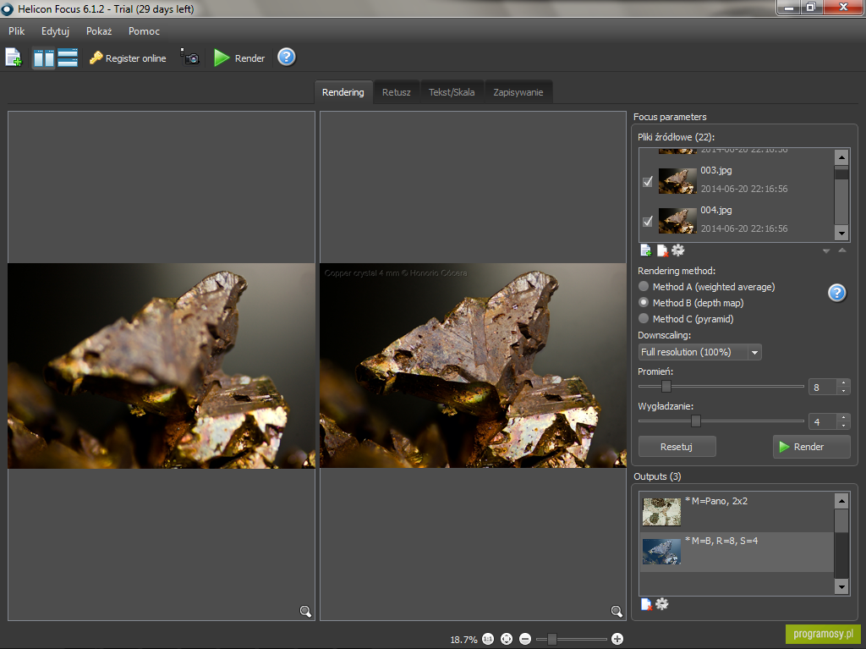
Task: Select the M=B, R=8, S=4 output thumbnail
Action: click(x=661, y=551)
